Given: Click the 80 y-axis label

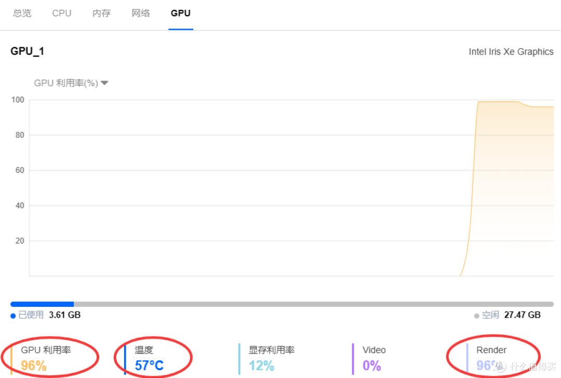Looking at the screenshot, I should [20, 135].
